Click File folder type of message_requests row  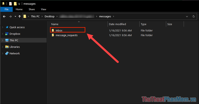(x=147, y=35)
